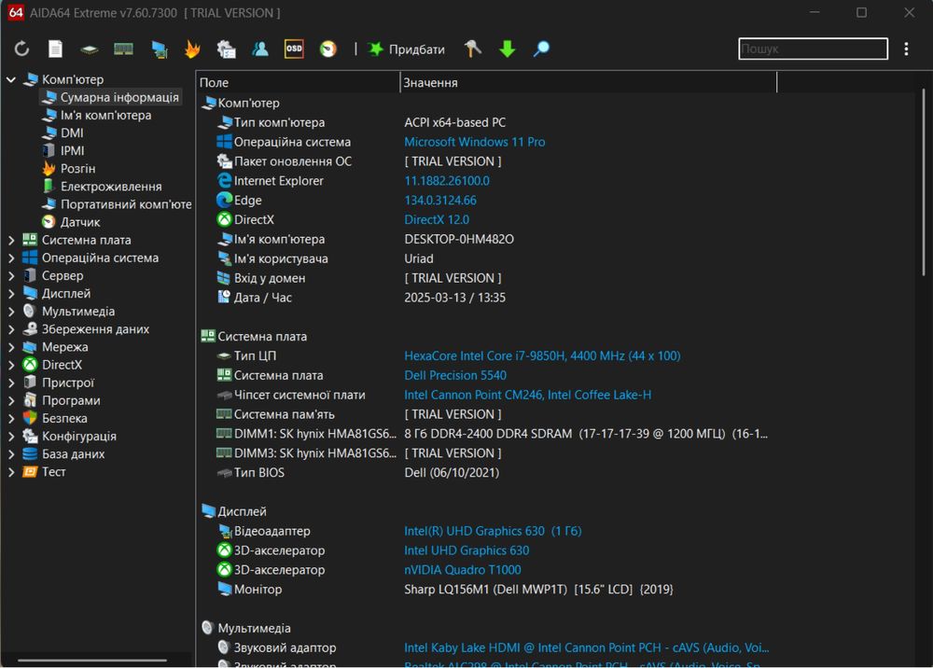
Task: Select Портативний комп'ютер tree item
Action: [x=126, y=204]
